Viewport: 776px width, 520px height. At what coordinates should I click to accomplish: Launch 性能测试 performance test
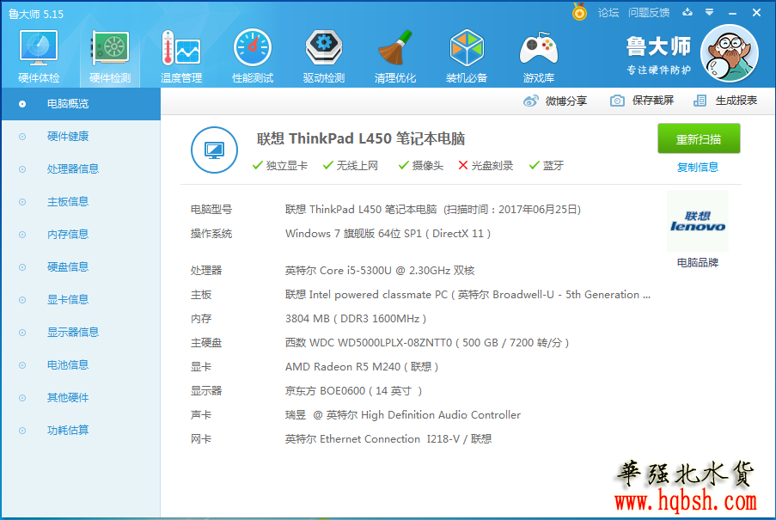(x=253, y=57)
